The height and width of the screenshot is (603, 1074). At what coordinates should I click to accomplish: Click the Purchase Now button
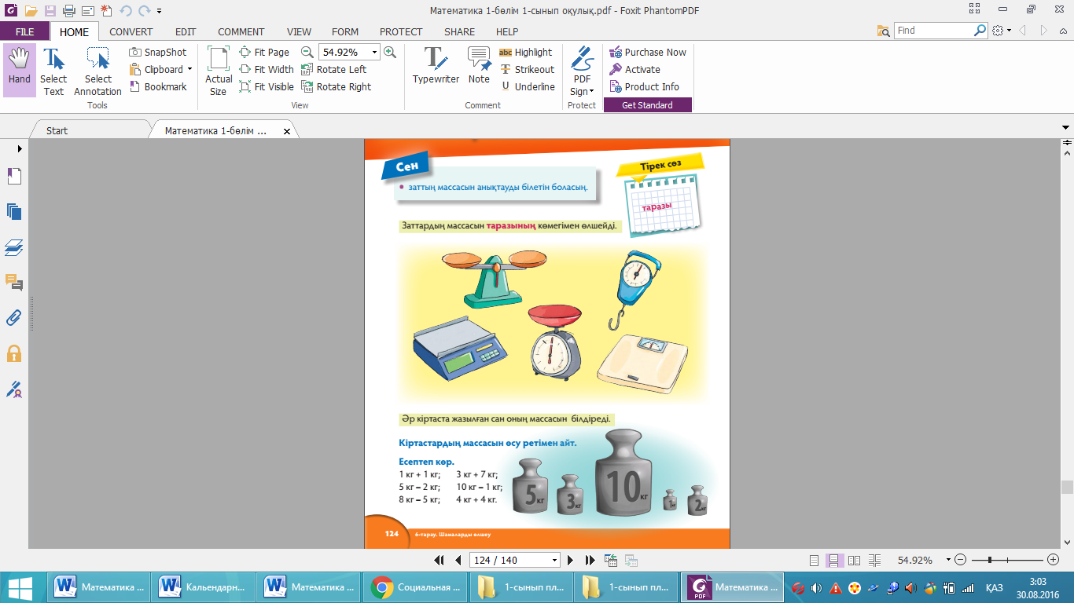tap(648, 53)
